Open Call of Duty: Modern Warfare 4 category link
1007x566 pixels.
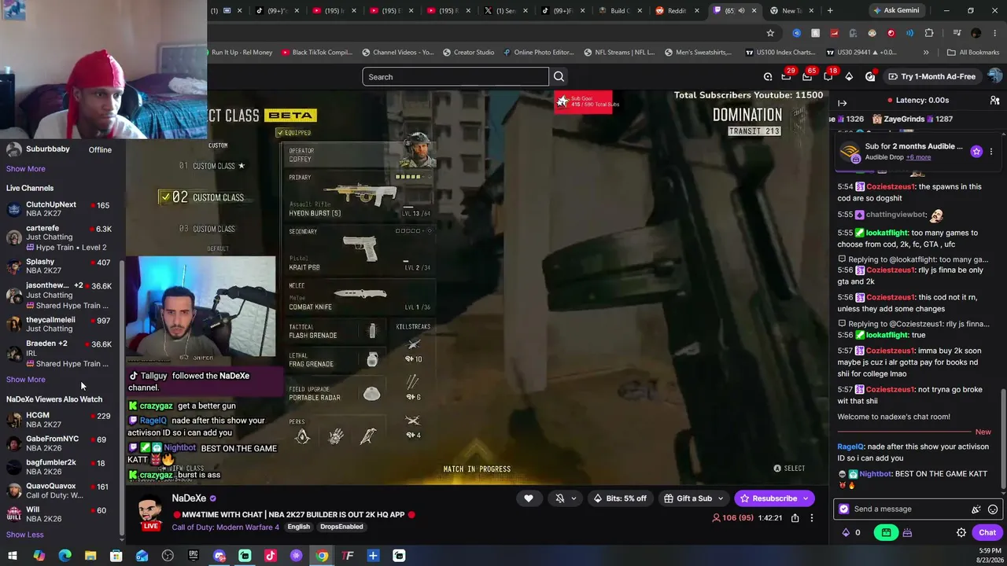pyautogui.click(x=225, y=527)
